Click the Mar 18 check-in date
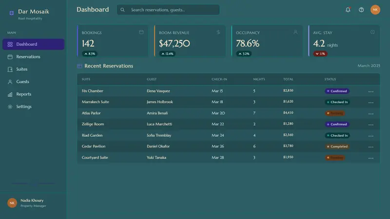 pyautogui.click(x=217, y=102)
